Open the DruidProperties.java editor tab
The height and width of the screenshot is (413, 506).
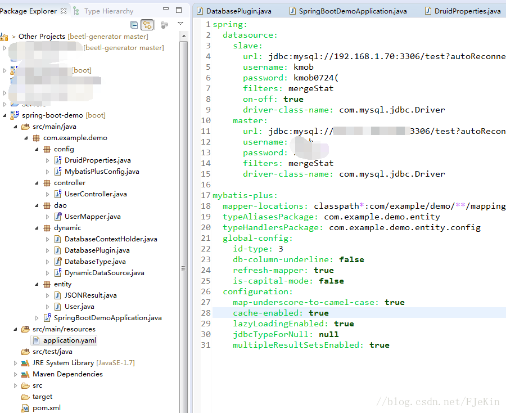pos(463,11)
